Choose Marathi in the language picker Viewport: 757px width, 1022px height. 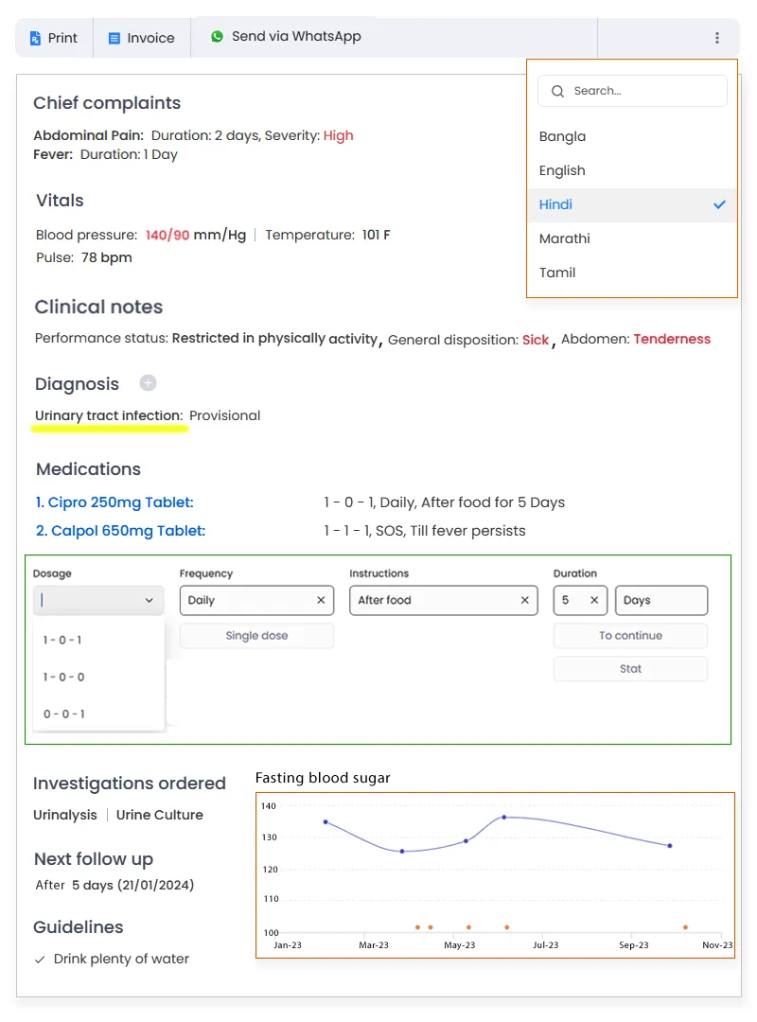click(565, 238)
